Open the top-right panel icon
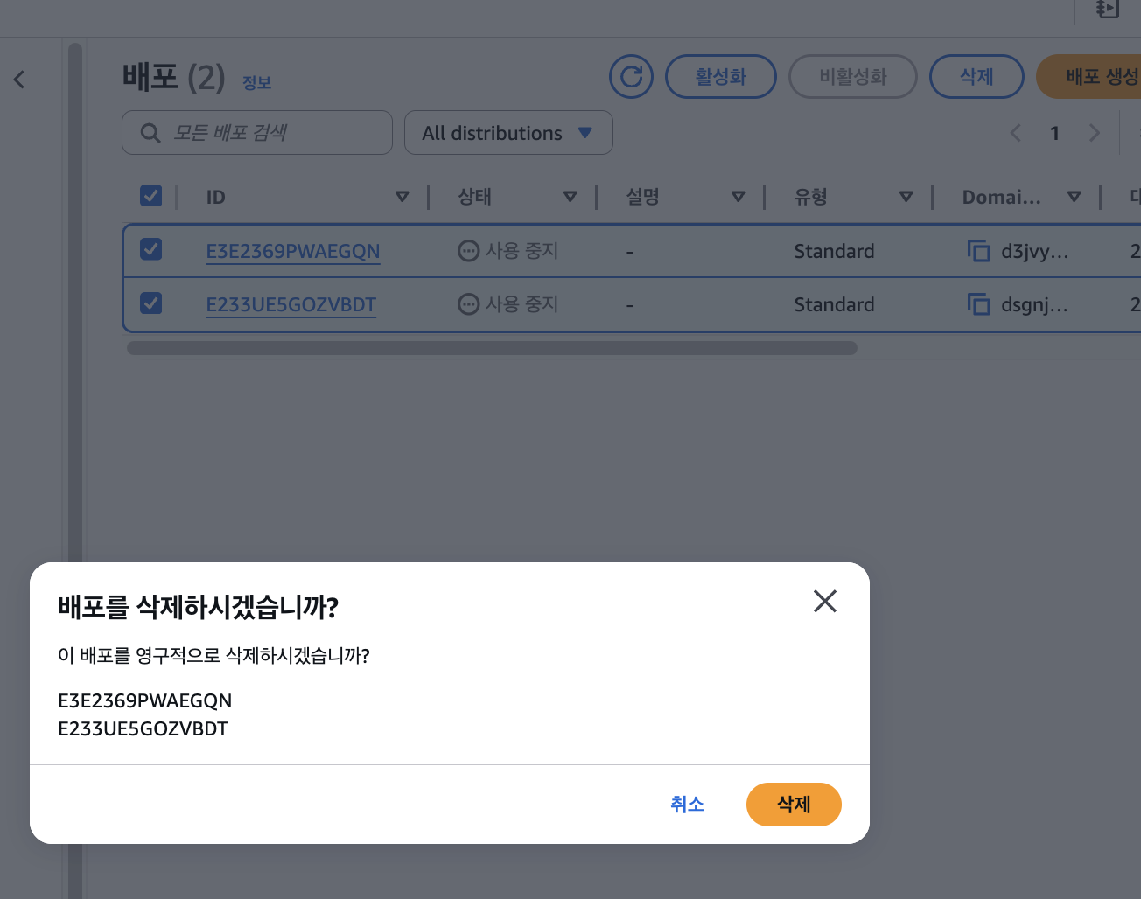1141x899 pixels. click(1108, 10)
